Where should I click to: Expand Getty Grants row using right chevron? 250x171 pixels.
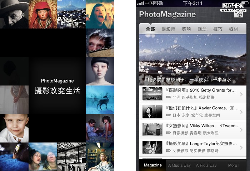(x=241, y=94)
